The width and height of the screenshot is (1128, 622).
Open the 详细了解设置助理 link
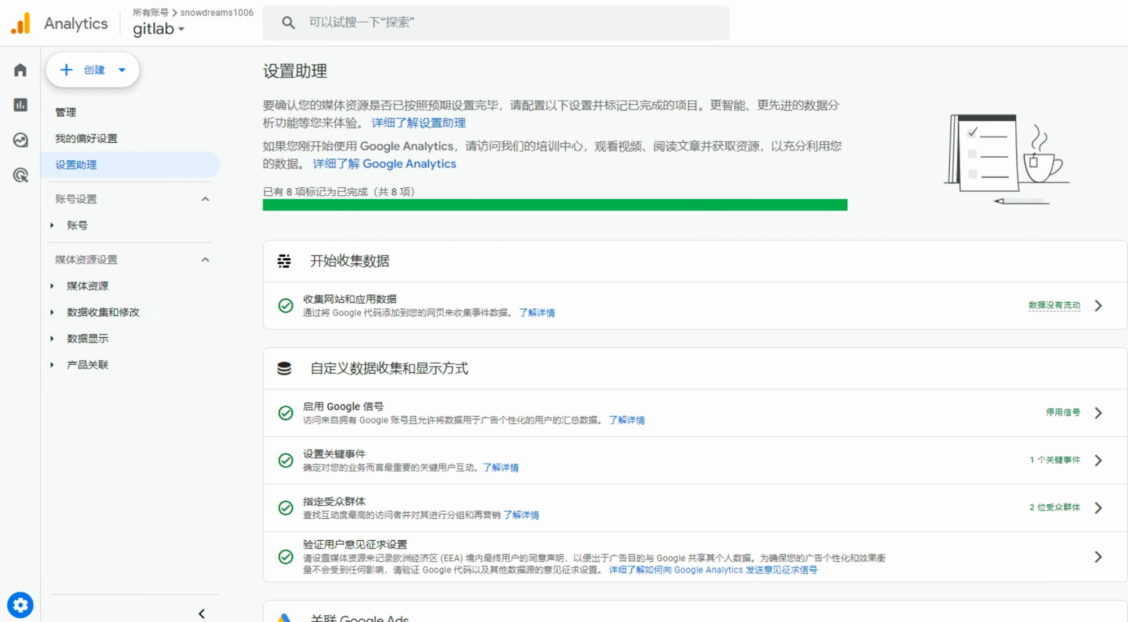[418, 123]
